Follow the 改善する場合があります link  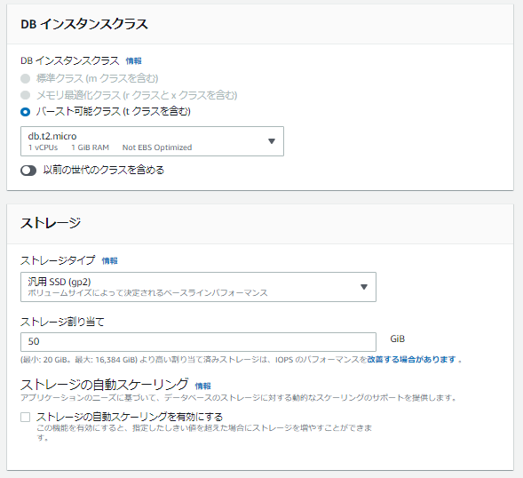point(412,360)
